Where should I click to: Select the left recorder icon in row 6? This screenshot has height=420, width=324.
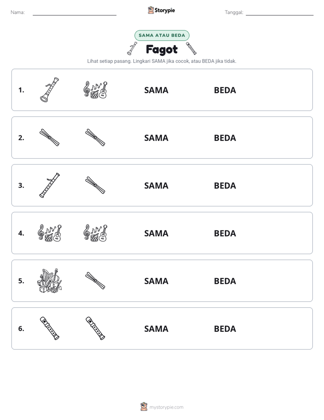49,328
